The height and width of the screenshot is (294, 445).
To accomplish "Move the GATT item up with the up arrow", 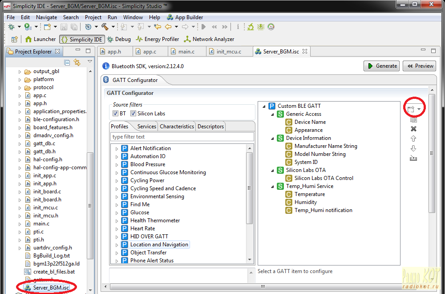I will [x=413, y=139].
